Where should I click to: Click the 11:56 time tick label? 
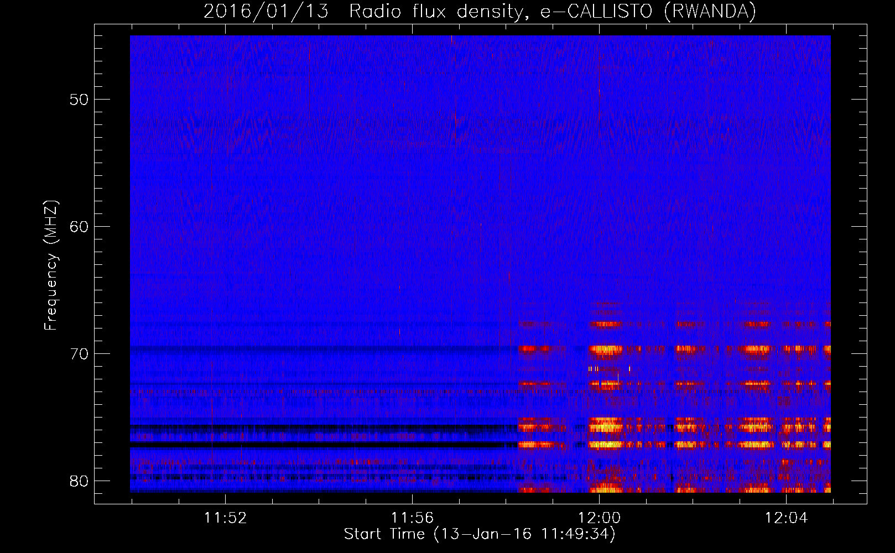(x=412, y=518)
